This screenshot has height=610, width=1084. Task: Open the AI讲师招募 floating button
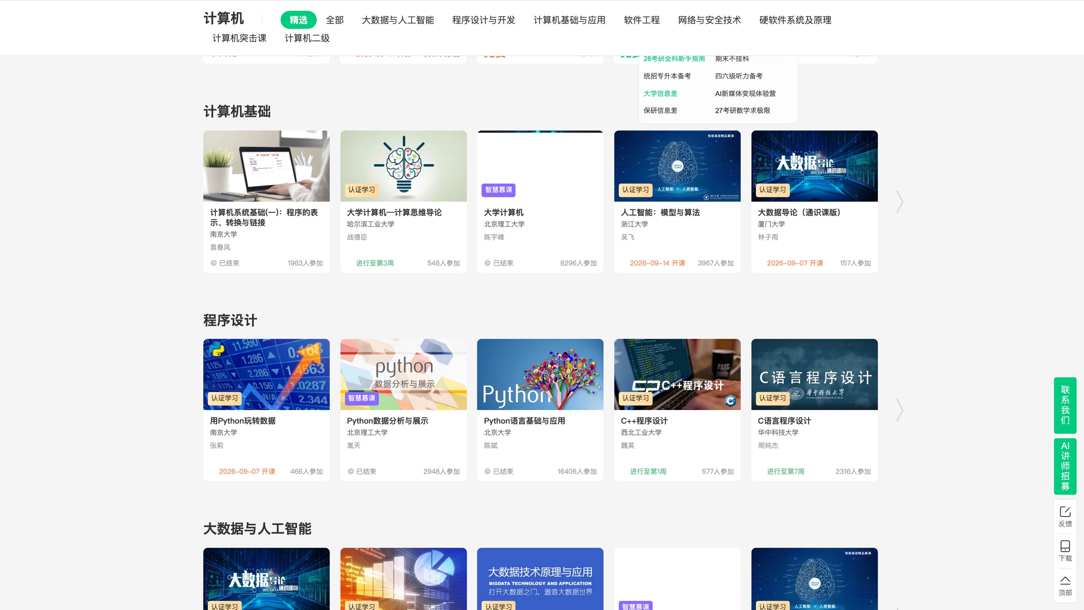1065,466
